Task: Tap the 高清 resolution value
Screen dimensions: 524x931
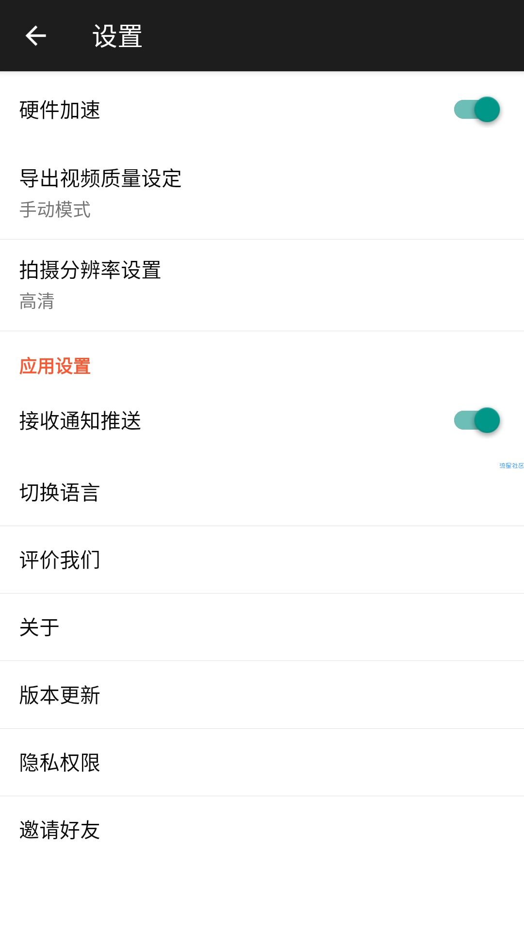Action: click(37, 301)
